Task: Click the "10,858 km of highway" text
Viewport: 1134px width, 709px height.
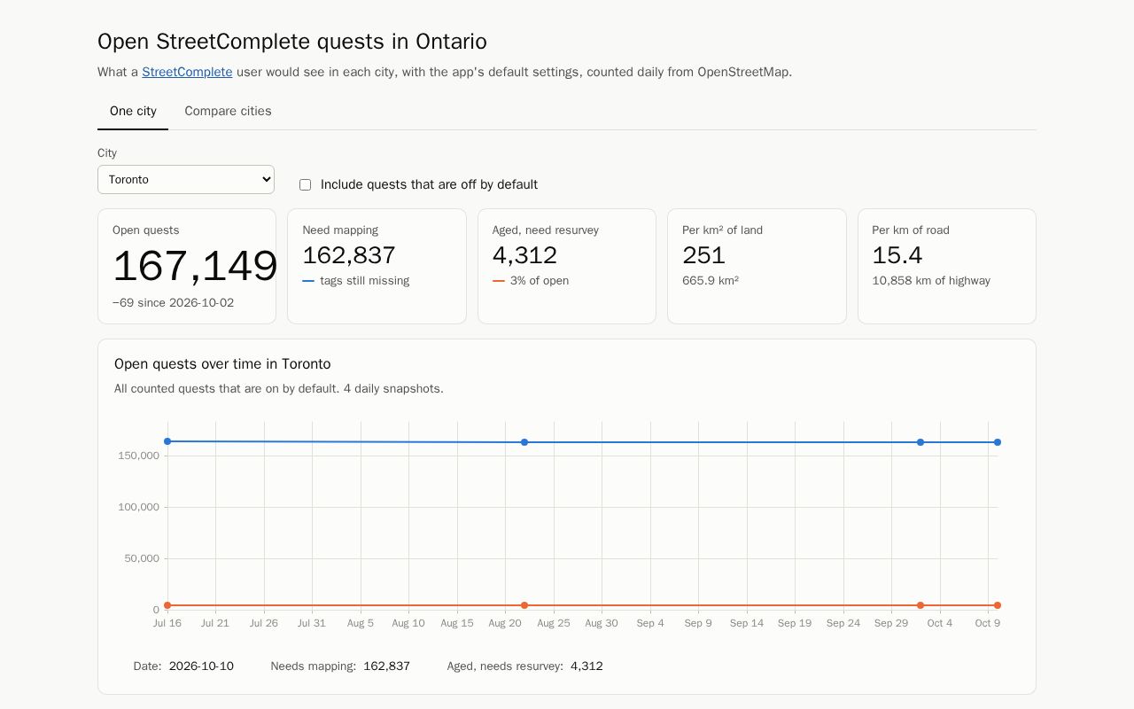Action: tap(931, 281)
